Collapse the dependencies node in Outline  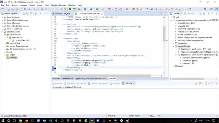click(173, 46)
